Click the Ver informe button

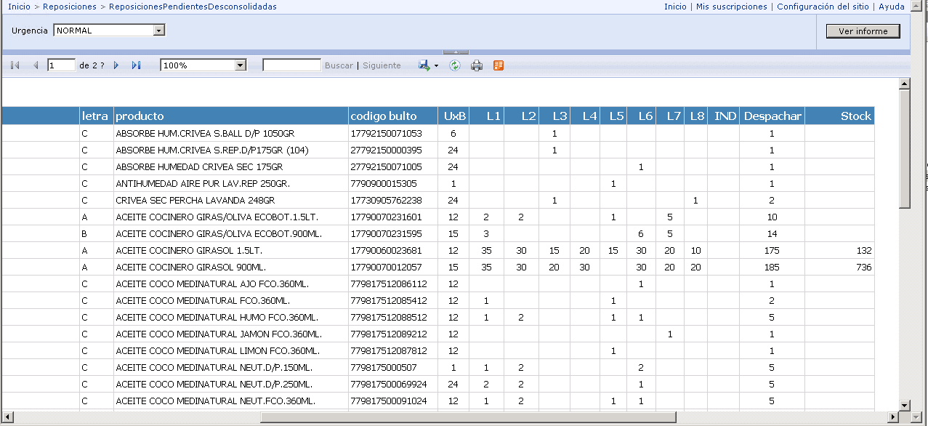pos(863,31)
